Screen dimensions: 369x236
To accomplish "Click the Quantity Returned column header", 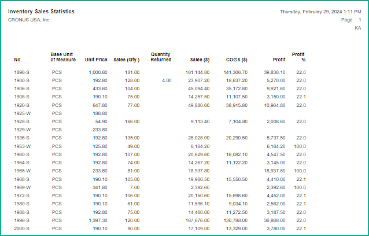I will click(x=161, y=57).
